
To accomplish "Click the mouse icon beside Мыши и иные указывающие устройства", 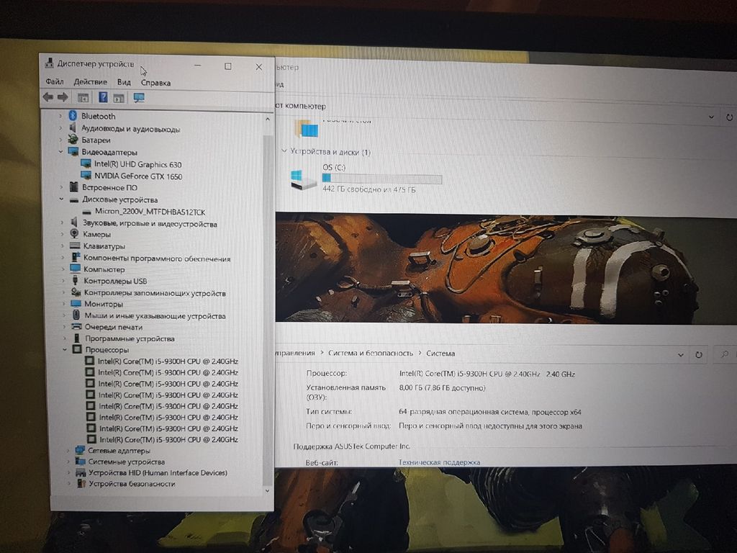I will (x=76, y=315).
